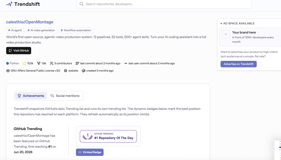The image size is (281, 160).
Task: Click the Visit GitHub button
Action: tap(19, 50)
